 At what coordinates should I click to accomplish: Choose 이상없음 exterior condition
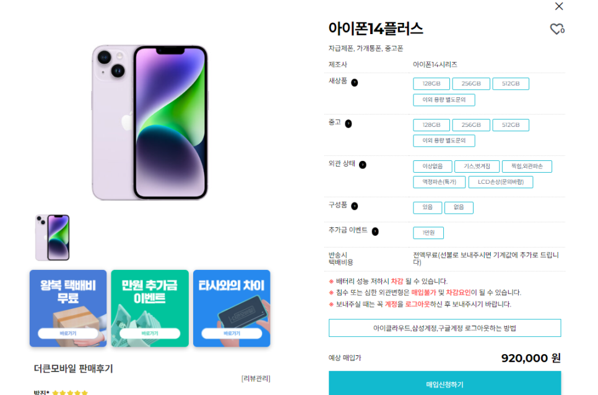click(433, 167)
